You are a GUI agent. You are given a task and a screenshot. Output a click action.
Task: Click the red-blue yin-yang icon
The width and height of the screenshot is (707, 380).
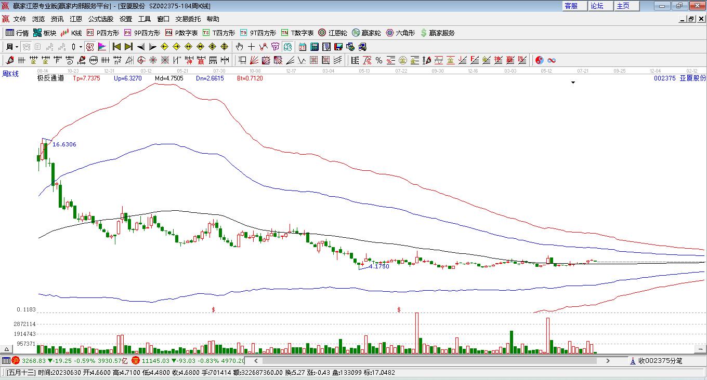pyautogui.click(x=539, y=60)
